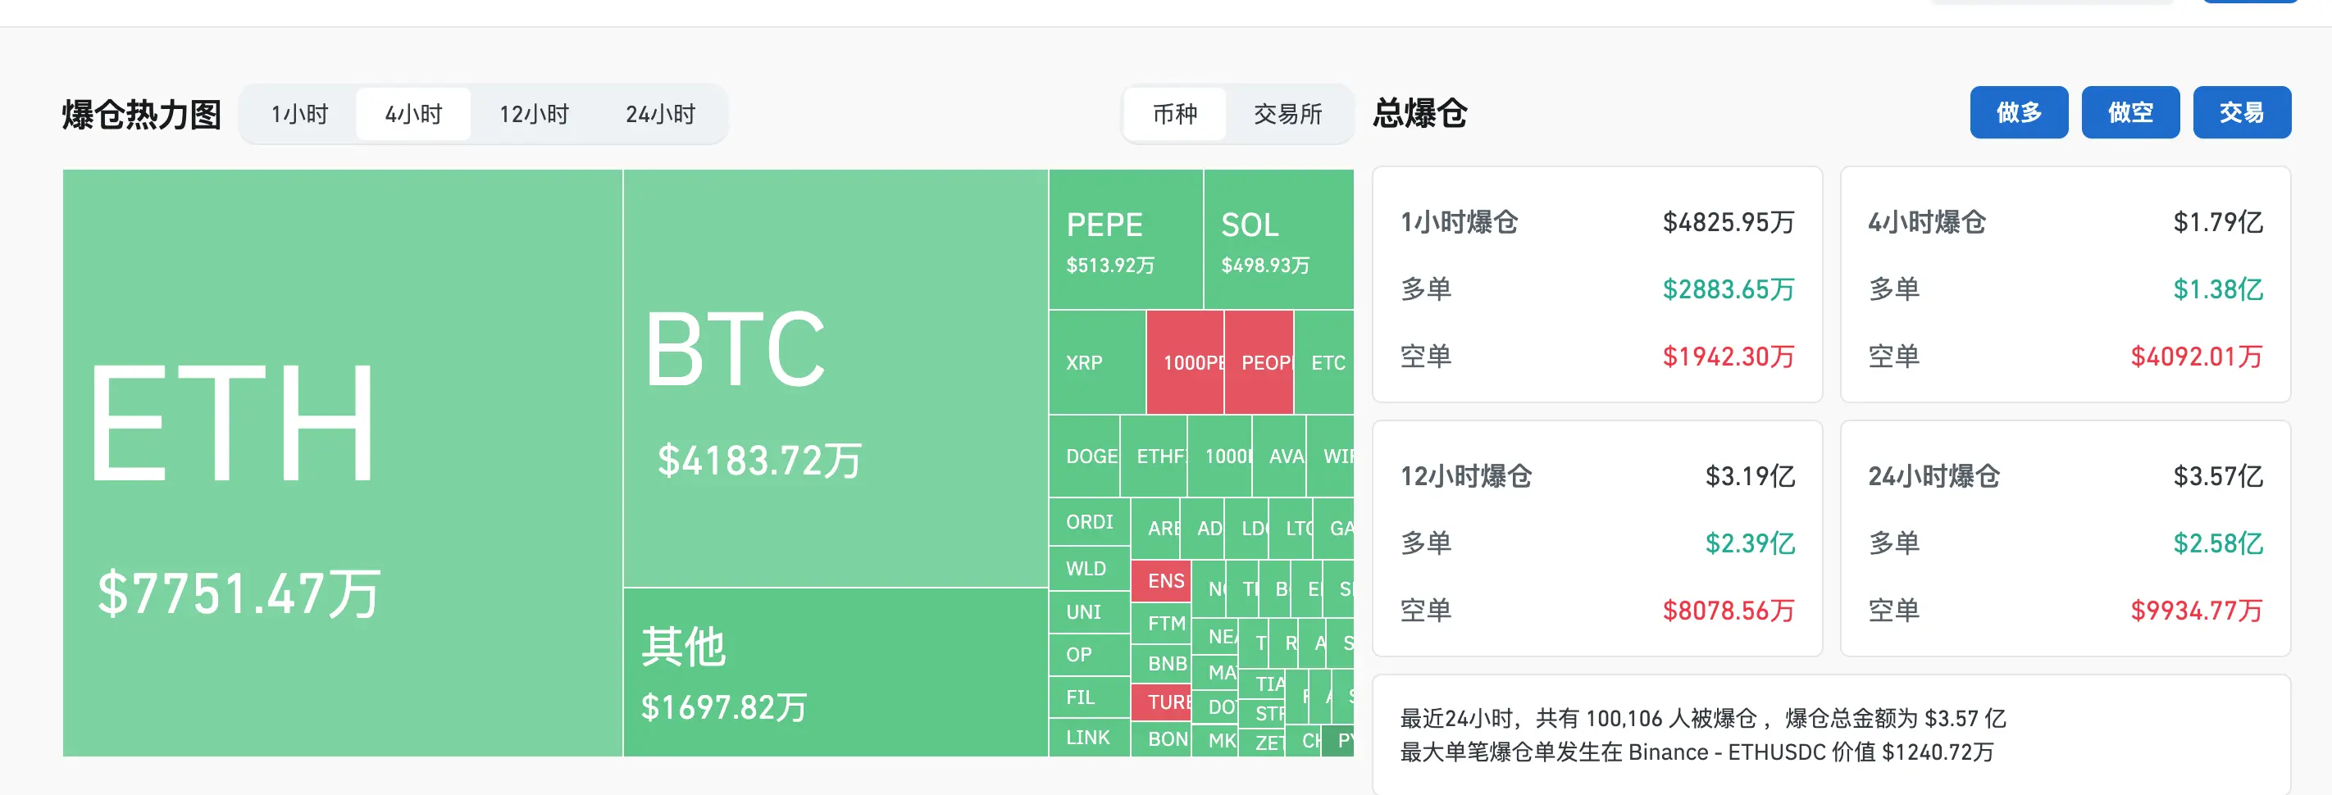The height and width of the screenshot is (795, 2332).
Task: Click the XRP heatmap cell
Action: pos(1096,361)
